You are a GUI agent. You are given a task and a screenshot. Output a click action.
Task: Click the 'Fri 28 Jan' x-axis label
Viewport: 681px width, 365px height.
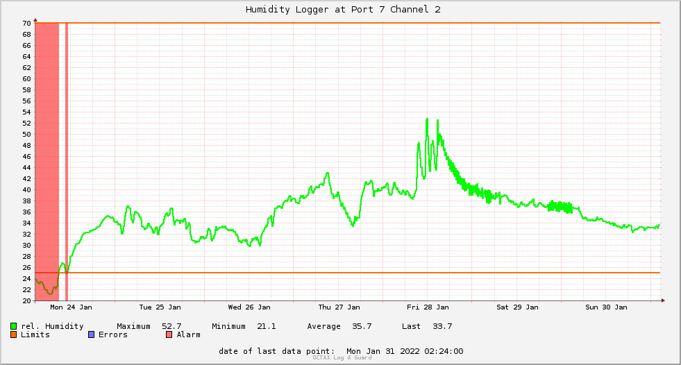coord(428,307)
